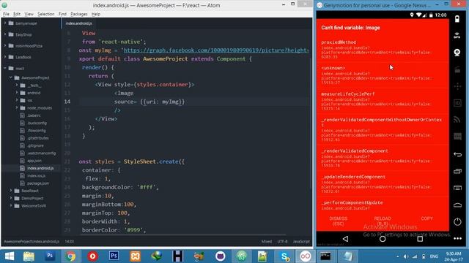Viewport: 469px width, 263px height.
Task: Open the File menu in Atom
Action: [6, 14]
